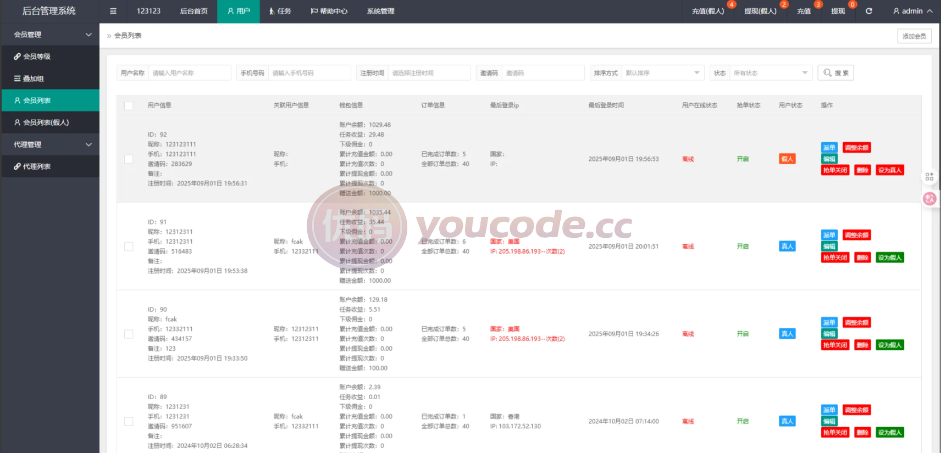Open the admin account dropdown
This screenshot has height=453, width=941.
click(x=913, y=11)
